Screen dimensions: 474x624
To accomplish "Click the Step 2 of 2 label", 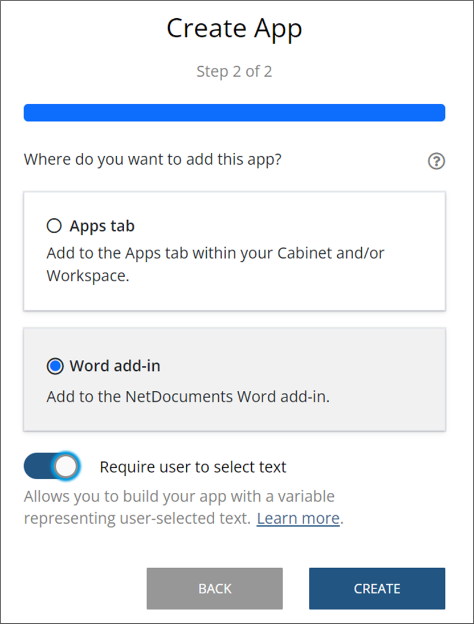I will tap(235, 71).
